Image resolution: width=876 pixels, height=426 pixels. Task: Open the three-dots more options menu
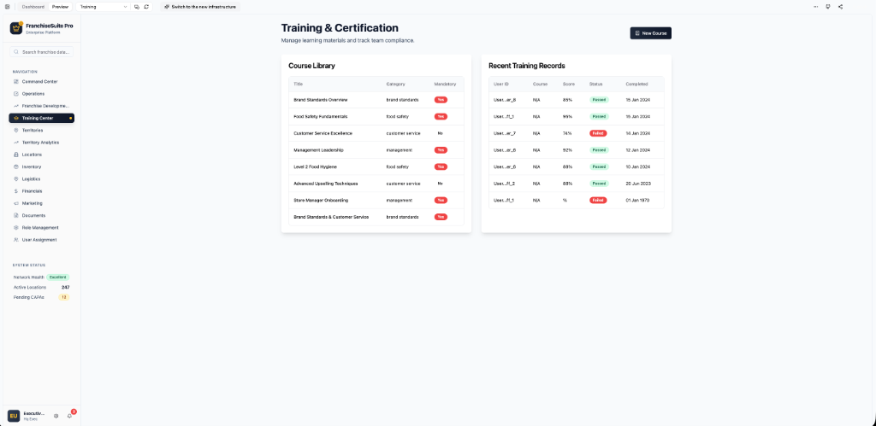tap(815, 7)
